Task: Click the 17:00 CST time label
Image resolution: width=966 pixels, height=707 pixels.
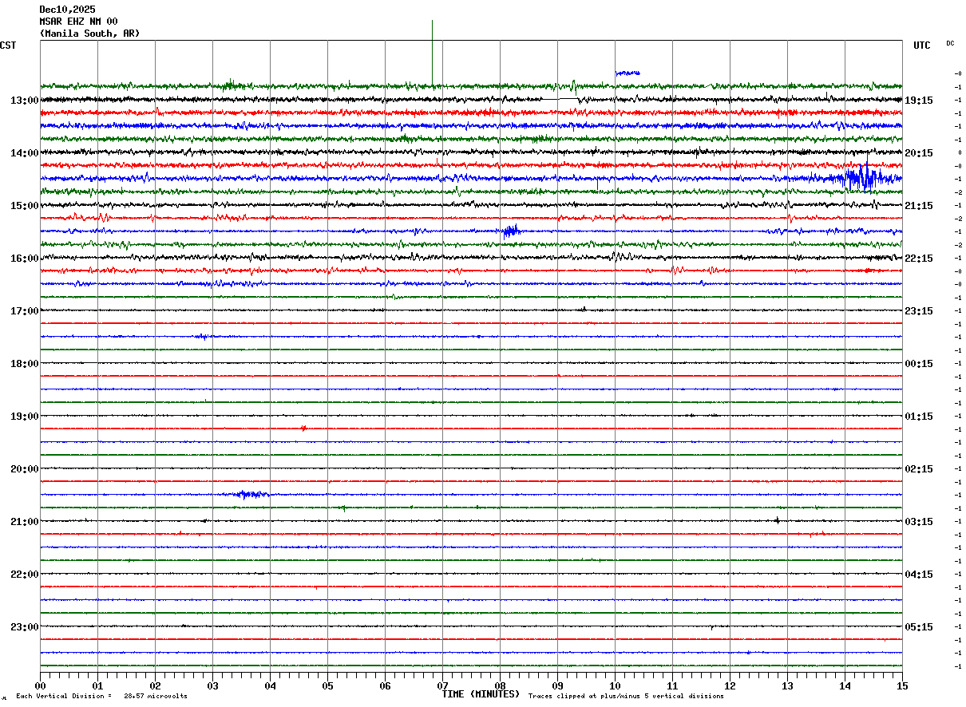Action: pyautogui.click(x=25, y=311)
